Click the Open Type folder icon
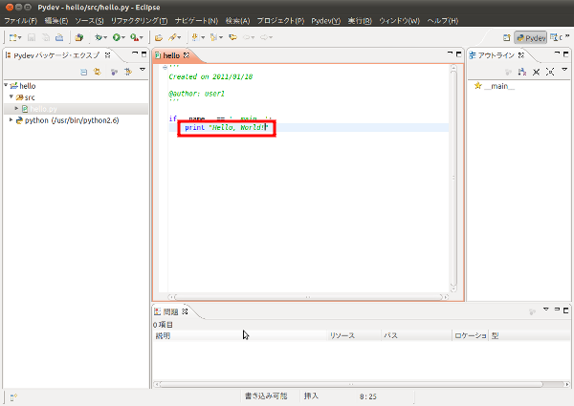 [x=159, y=37]
